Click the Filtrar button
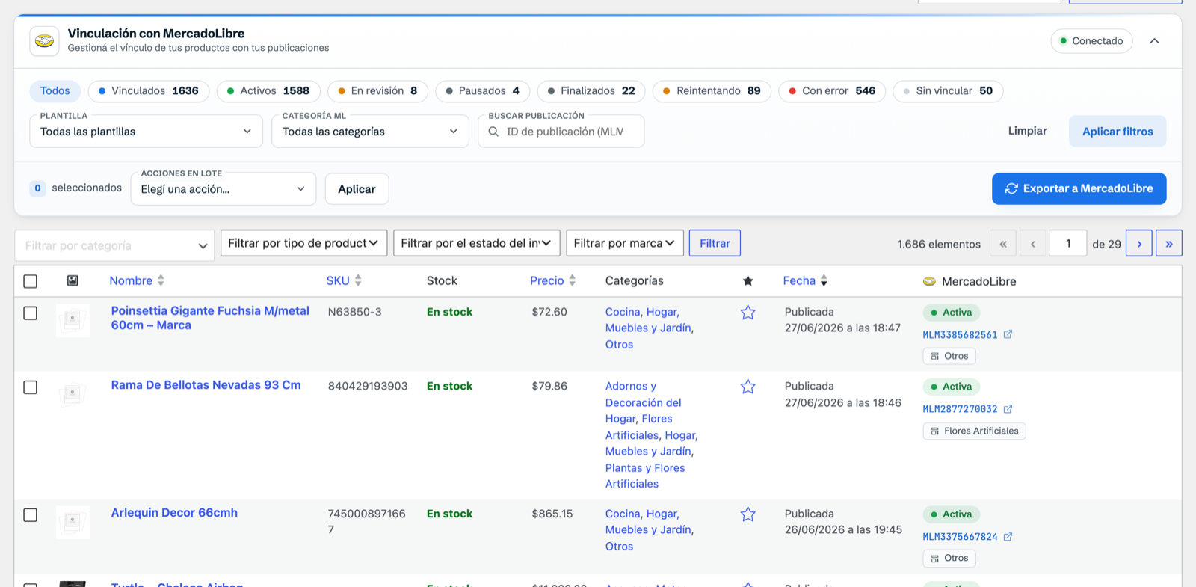The width and height of the screenshot is (1196, 587). click(715, 243)
